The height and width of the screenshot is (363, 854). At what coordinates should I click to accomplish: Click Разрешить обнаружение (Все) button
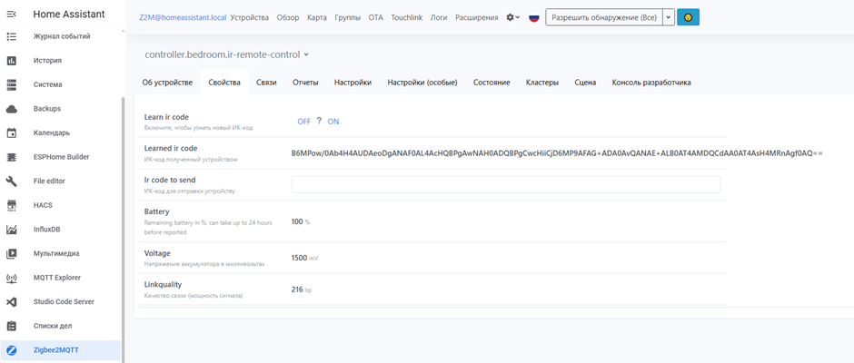(x=603, y=17)
